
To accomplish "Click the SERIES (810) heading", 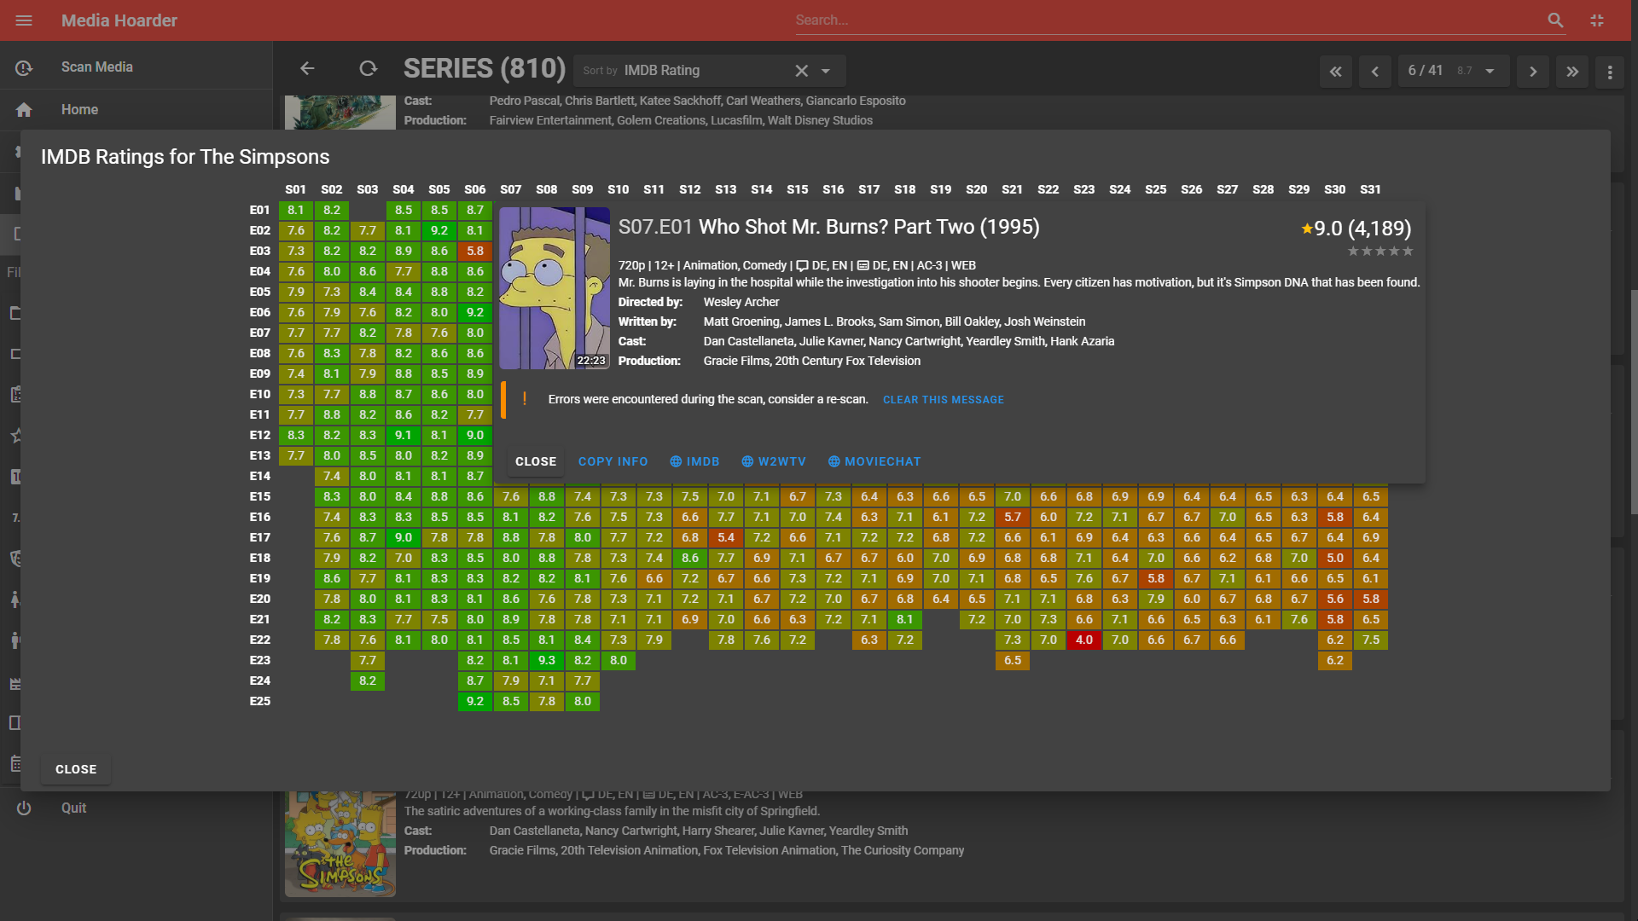I will (485, 69).
